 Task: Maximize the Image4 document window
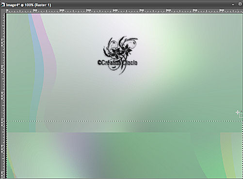[240, 4]
